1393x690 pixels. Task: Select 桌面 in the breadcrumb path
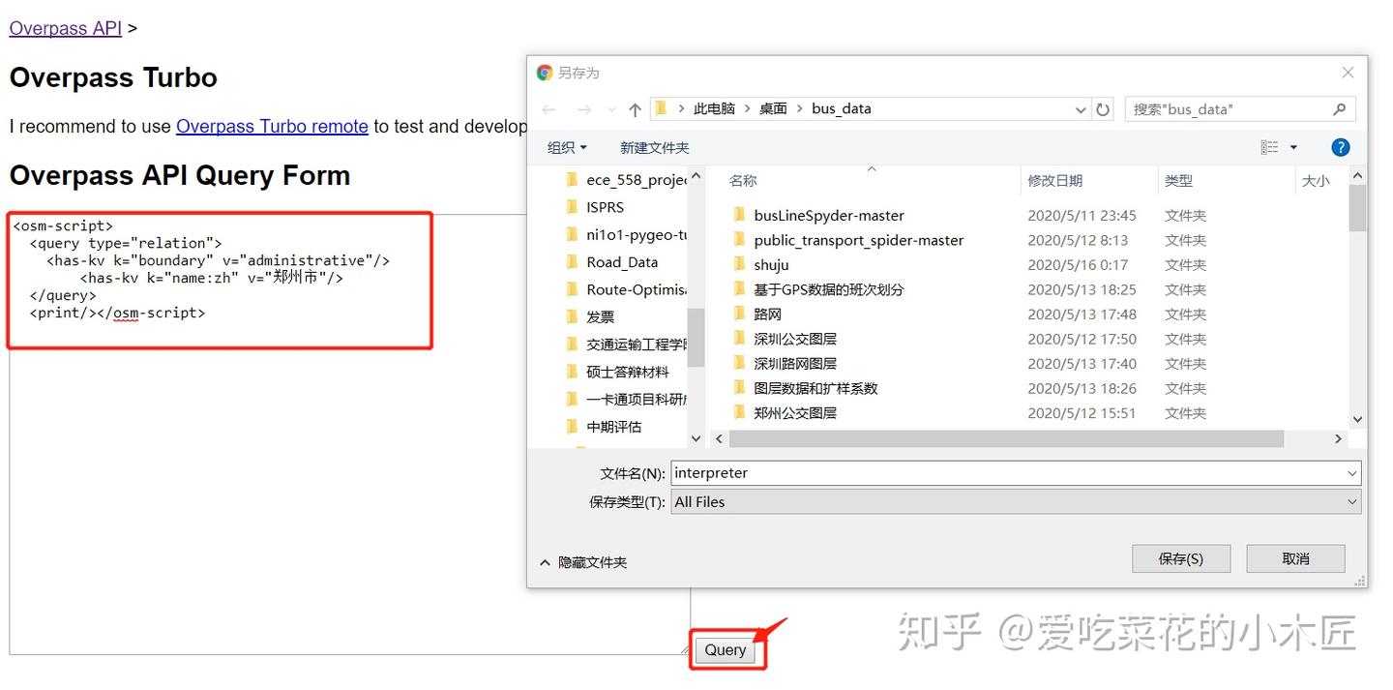[773, 108]
